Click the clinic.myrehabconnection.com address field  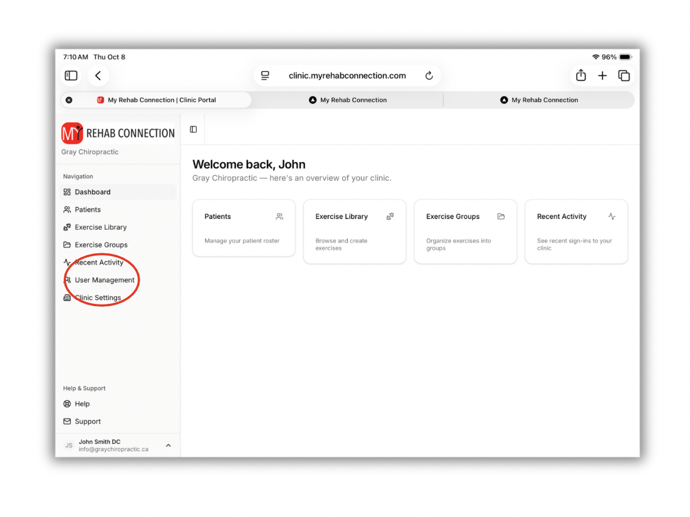347,76
